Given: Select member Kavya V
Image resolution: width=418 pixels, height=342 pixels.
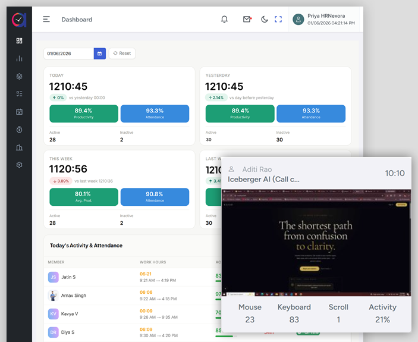Looking at the screenshot, I should point(70,314).
